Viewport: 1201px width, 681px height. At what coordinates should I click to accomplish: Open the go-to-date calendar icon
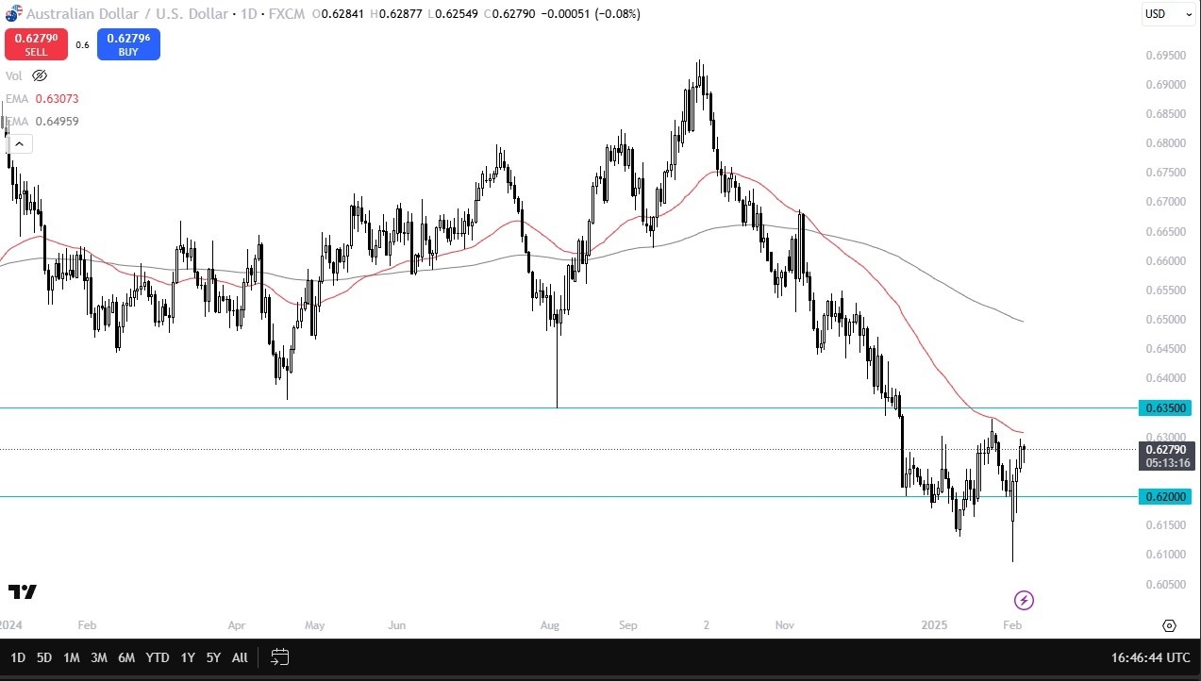coord(279,657)
